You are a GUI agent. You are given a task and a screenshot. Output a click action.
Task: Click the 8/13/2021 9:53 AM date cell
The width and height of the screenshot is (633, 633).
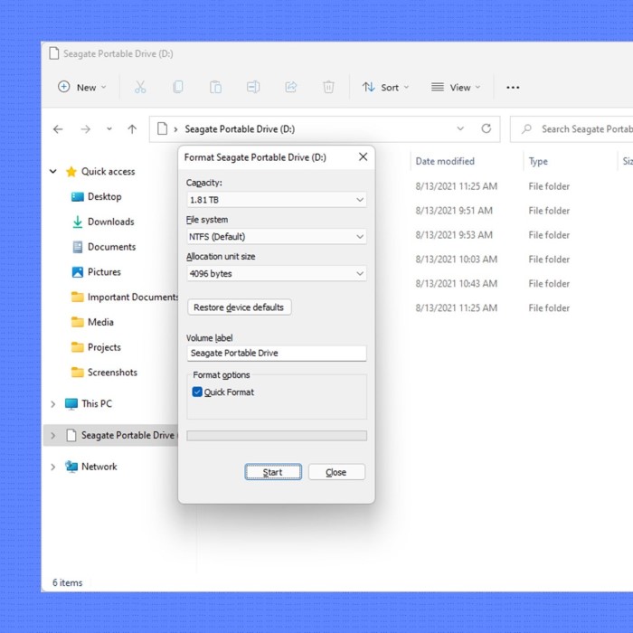click(x=454, y=235)
